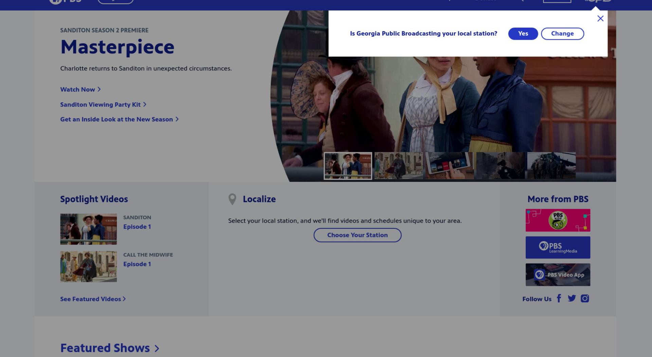Click the Choose Your Station button
Image resolution: width=652 pixels, height=357 pixels.
(357, 235)
